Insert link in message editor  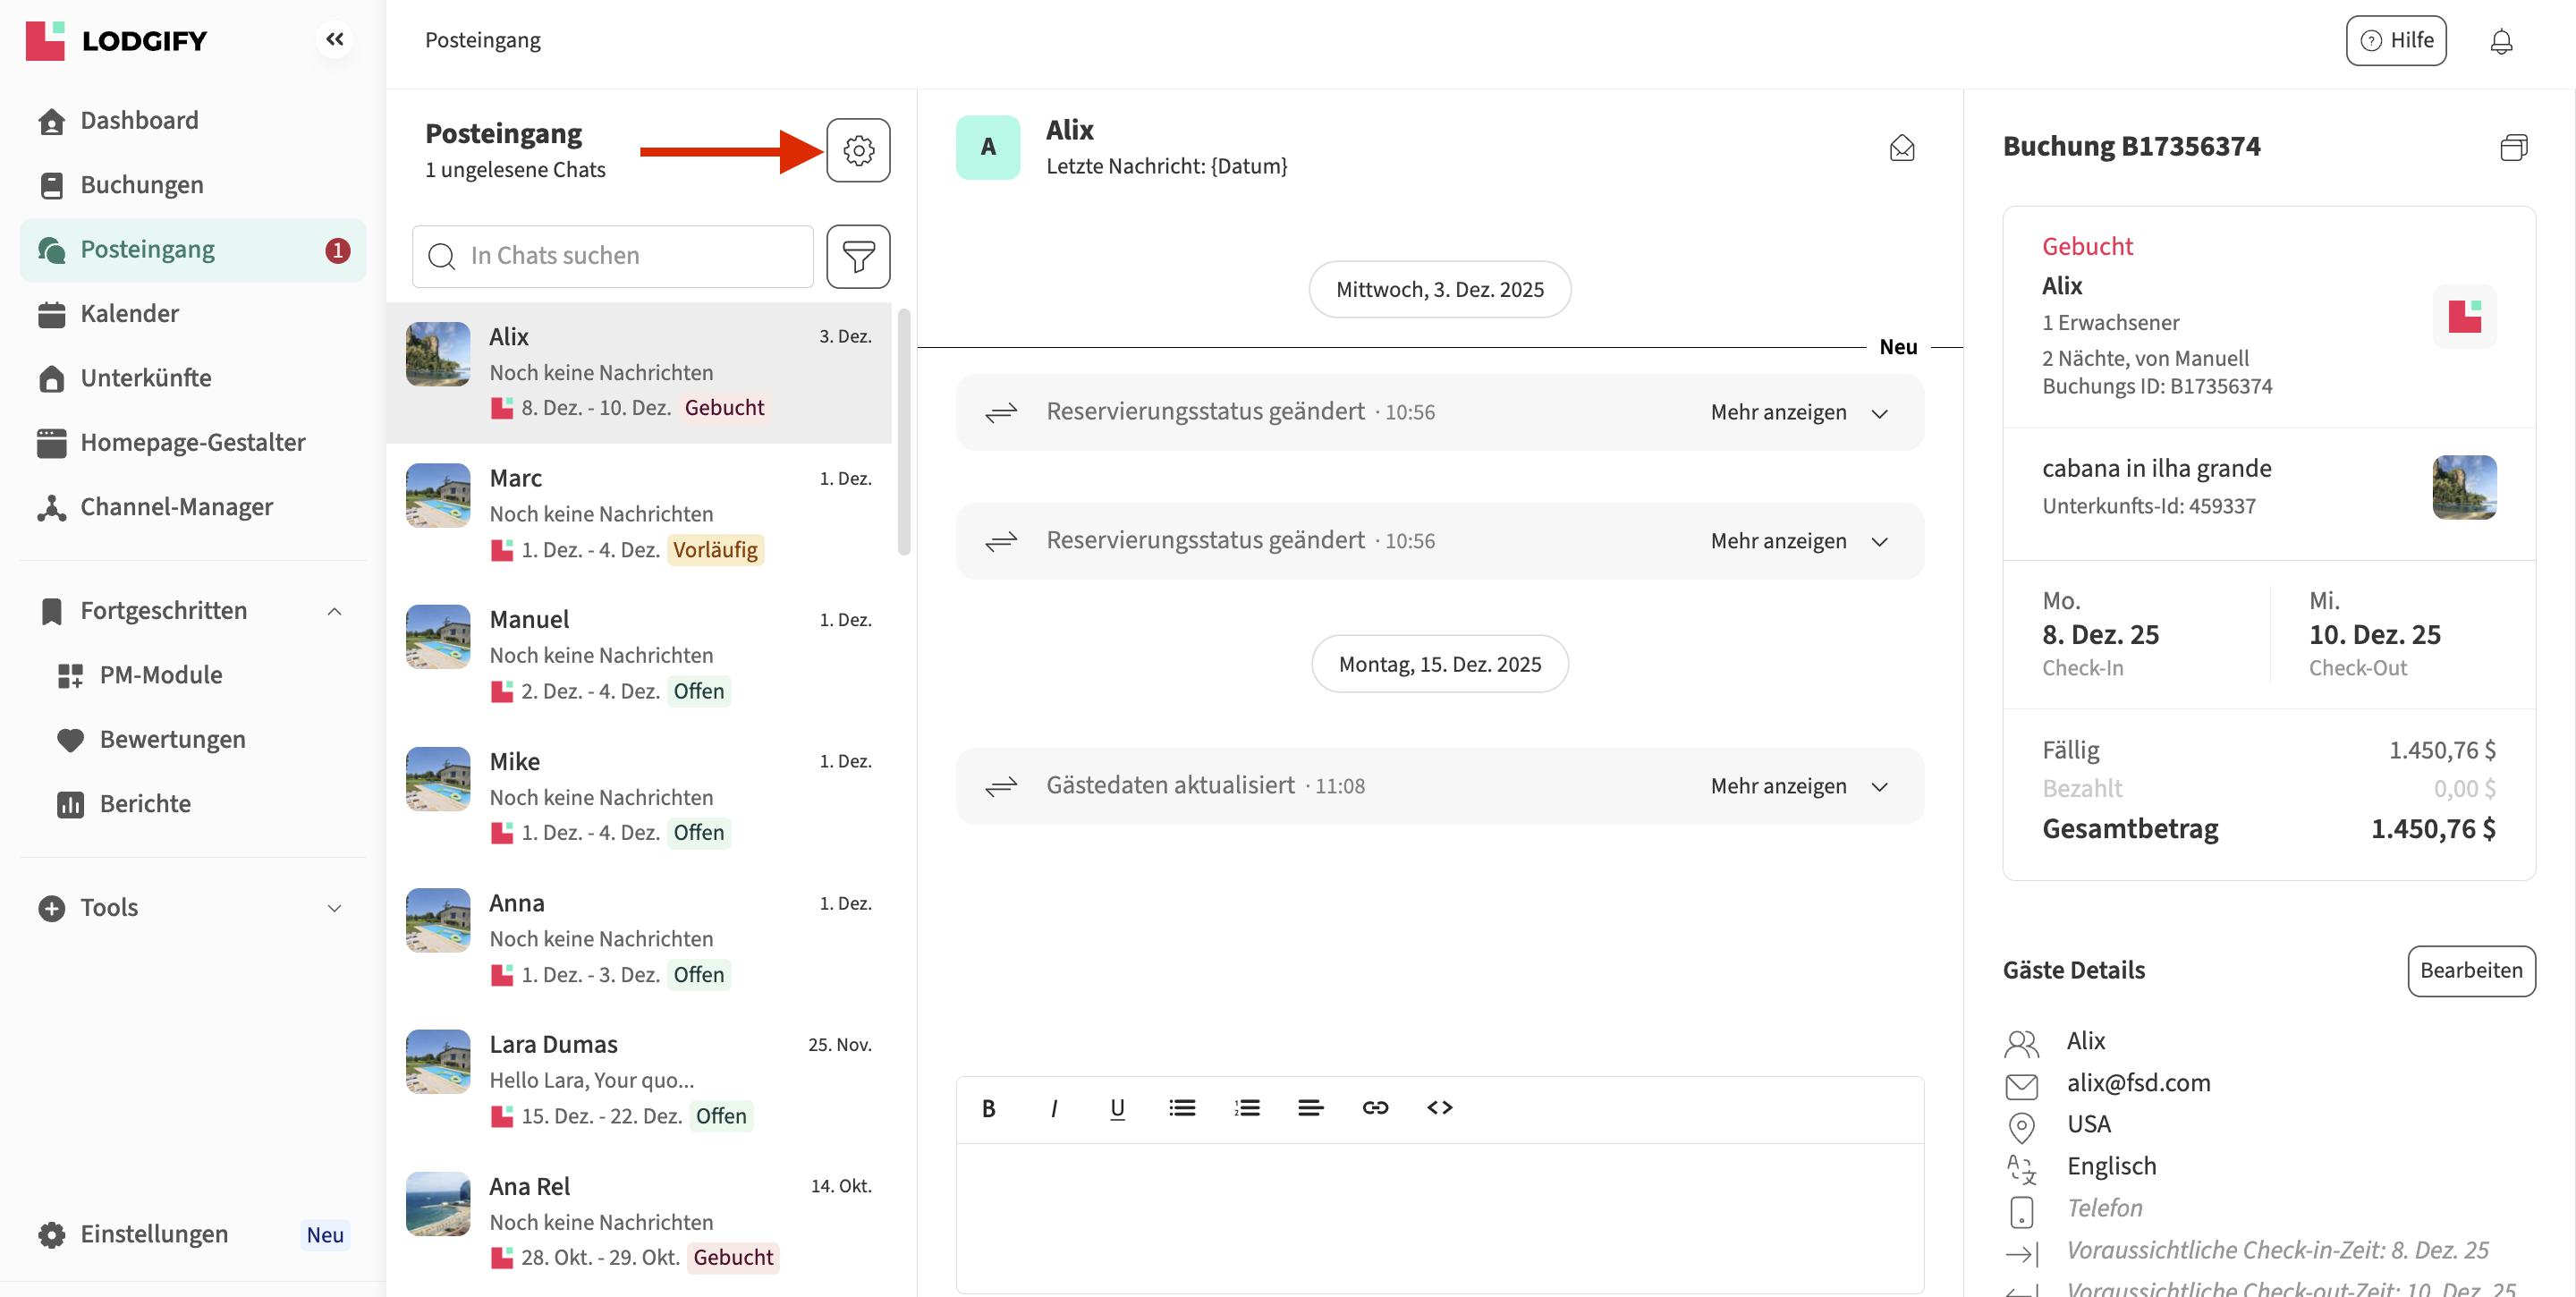coord(1374,1107)
